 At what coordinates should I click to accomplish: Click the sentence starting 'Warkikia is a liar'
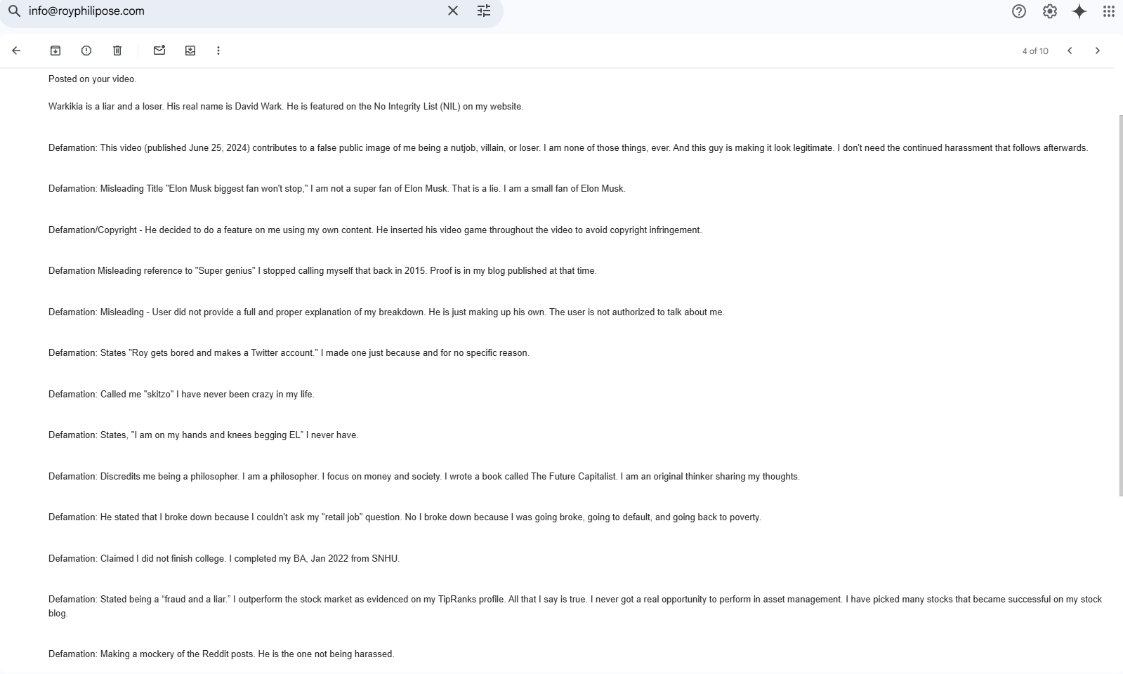tap(286, 107)
